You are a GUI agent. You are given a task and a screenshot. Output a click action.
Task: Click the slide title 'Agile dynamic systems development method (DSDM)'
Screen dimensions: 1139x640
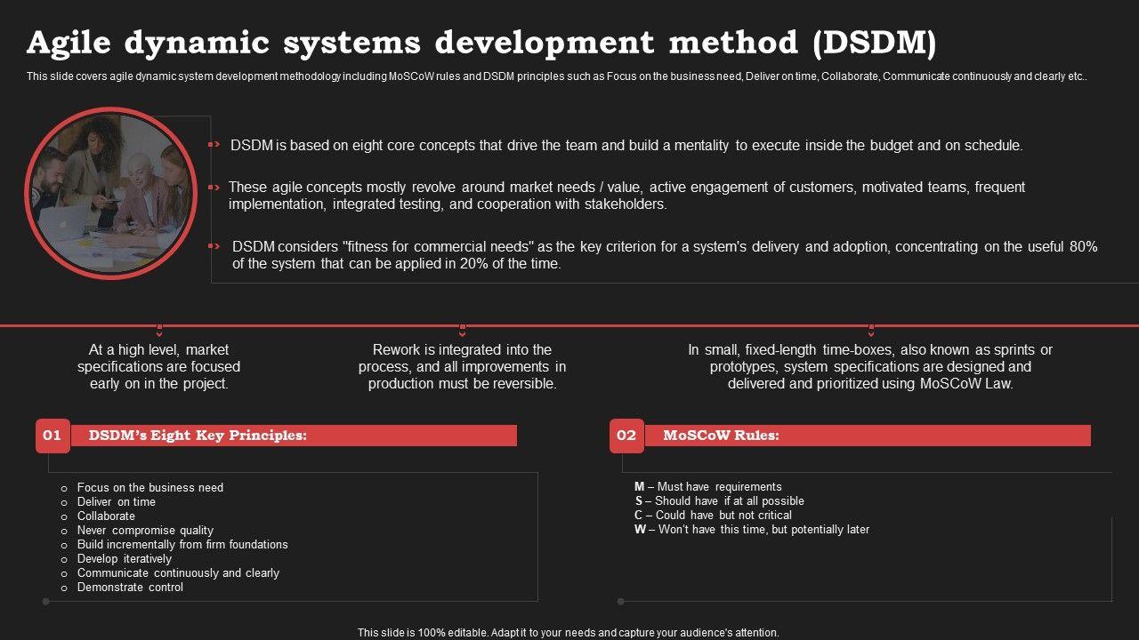coord(481,42)
